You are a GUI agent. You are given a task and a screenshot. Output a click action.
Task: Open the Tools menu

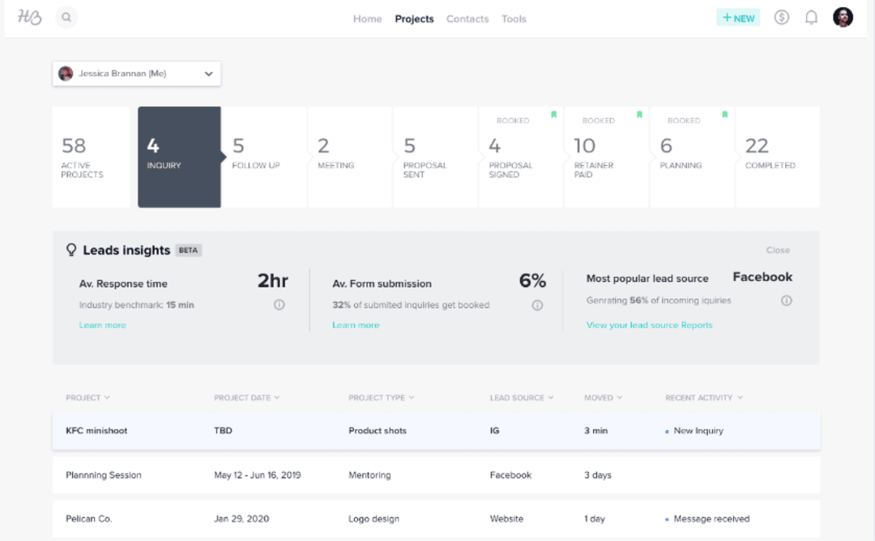(x=514, y=19)
